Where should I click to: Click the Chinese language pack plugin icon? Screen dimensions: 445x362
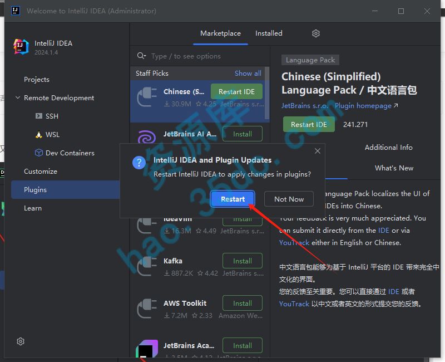[x=147, y=97]
